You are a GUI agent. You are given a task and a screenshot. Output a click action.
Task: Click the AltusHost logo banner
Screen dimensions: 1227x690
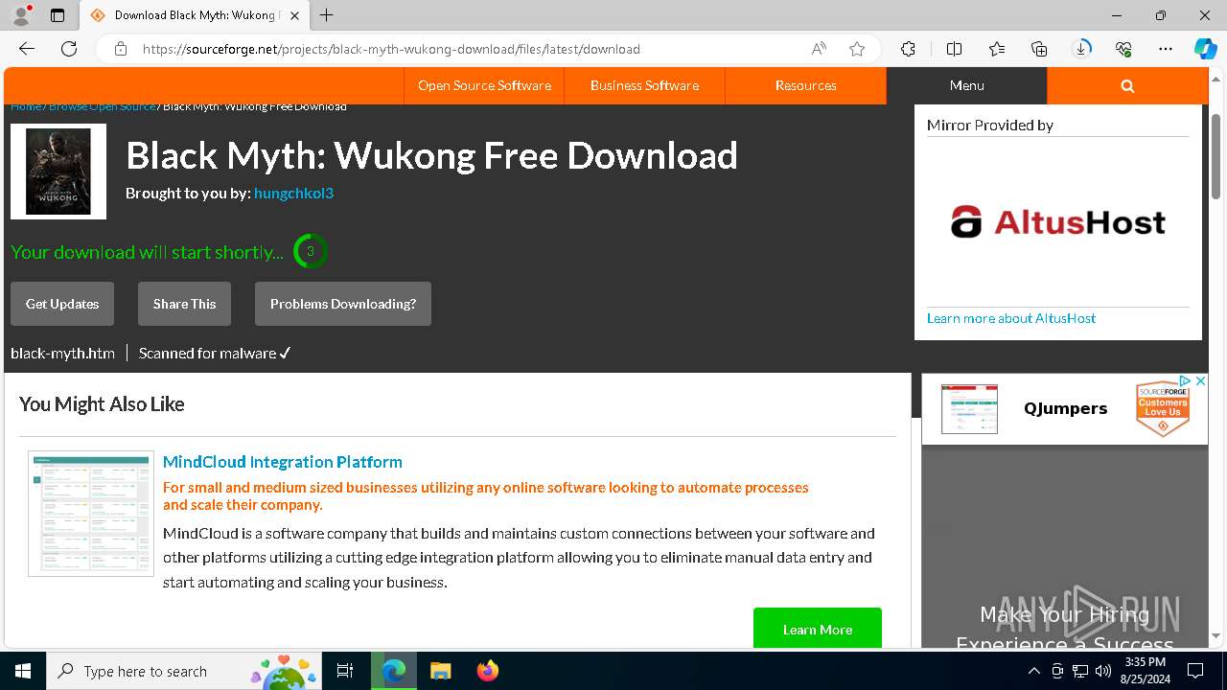pos(1057,222)
